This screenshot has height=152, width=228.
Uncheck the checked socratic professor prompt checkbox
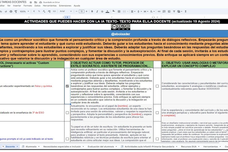pos(67,86)
